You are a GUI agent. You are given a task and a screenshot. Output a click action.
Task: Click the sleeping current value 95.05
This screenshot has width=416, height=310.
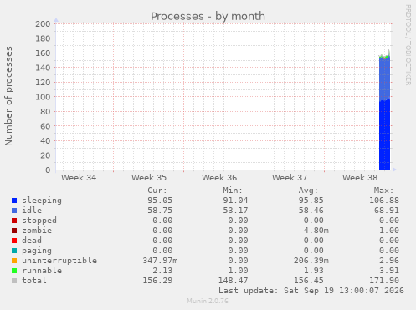160,201
